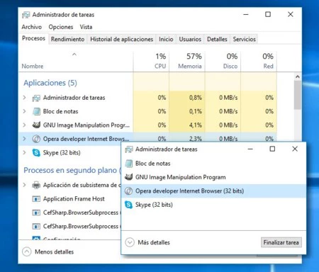
Task: Click the front compact window's title icon
Action: (129, 149)
